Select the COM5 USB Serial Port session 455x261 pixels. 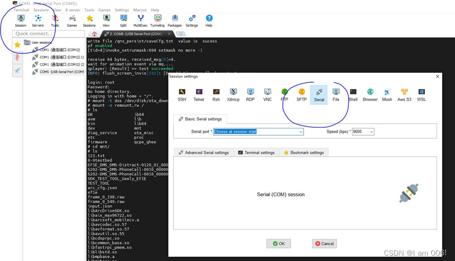[58, 72]
